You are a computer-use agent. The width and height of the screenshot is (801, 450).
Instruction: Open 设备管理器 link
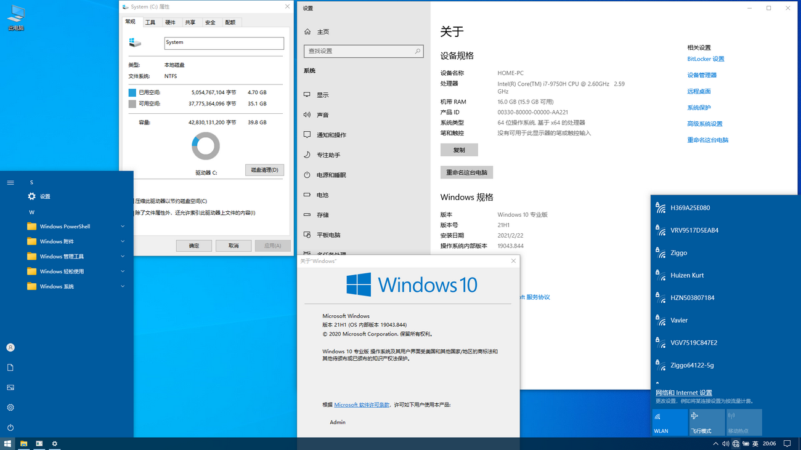coord(702,75)
